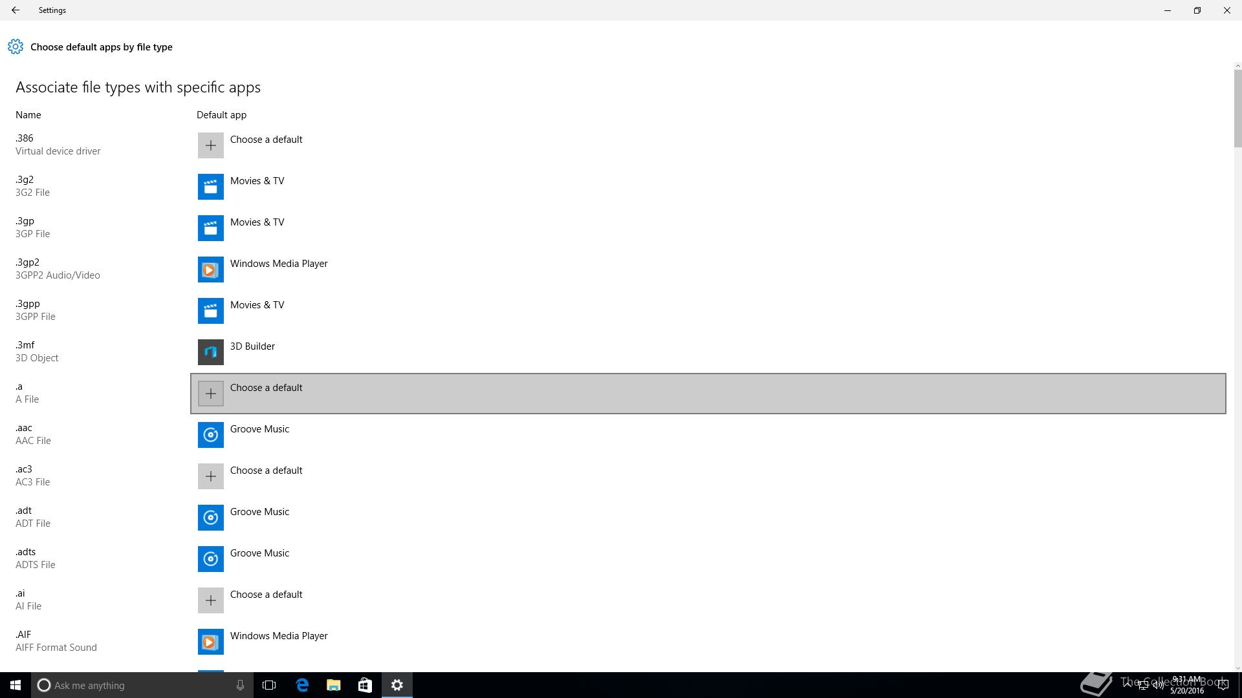Viewport: 1242px width, 698px height.
Task: Click the plus icon for .386 file type
Action: pos(211,145)
